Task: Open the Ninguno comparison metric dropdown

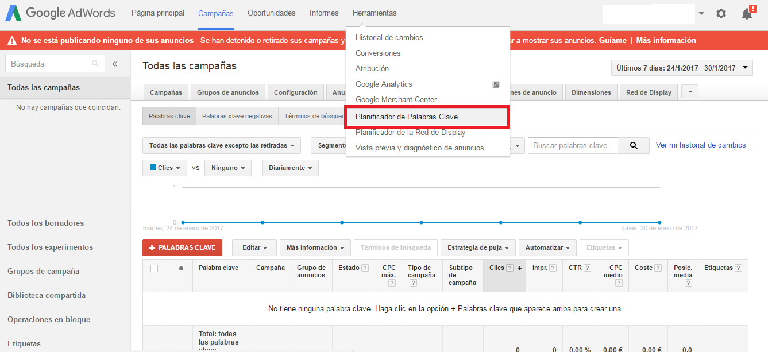Action: 228,168
